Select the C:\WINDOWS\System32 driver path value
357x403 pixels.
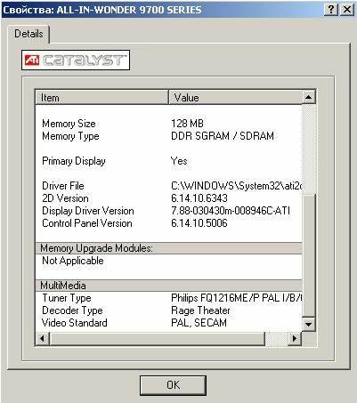(x=236, y=186)
